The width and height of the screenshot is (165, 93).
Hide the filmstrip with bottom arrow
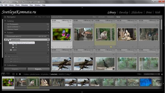pos(82,92)
